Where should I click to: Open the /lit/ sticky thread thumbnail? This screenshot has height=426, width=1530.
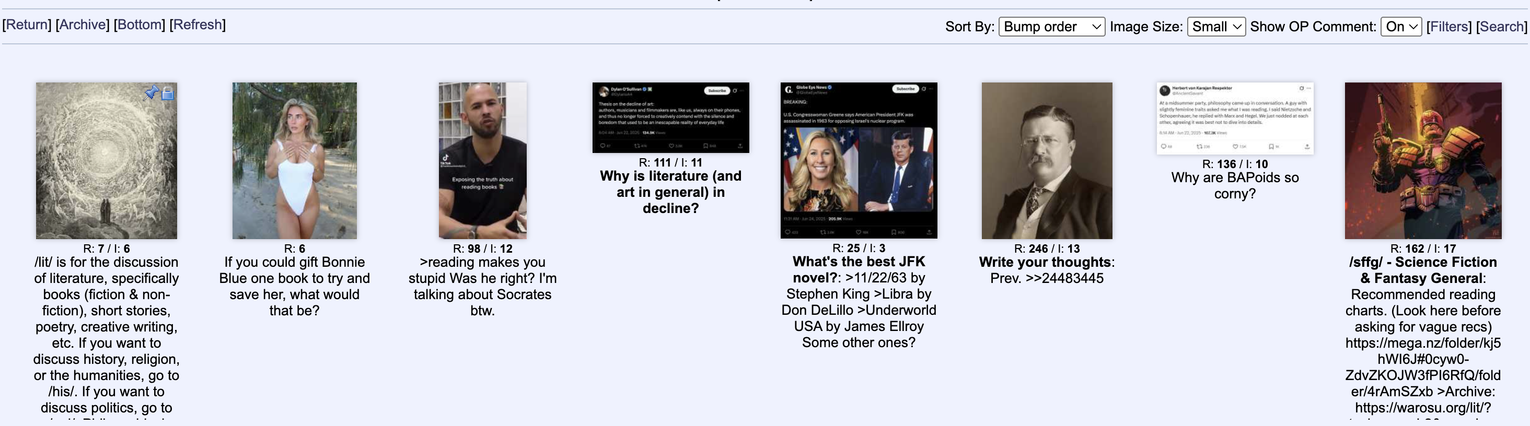pyautogui.click(x=106, y=161)
